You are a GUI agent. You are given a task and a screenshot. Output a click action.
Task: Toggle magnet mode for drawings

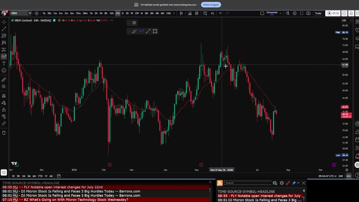pyautogui.click(x=4, y=96)
